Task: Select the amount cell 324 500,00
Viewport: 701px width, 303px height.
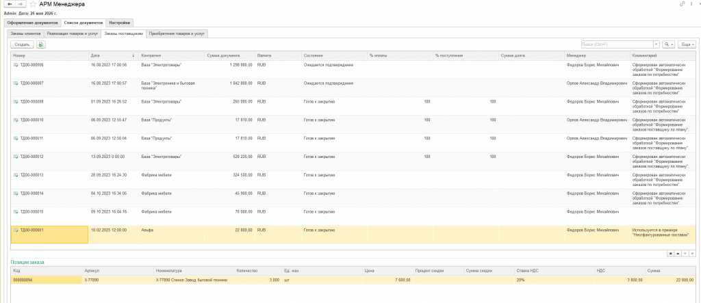Action: pyautogui.click(x=229, y=180)
